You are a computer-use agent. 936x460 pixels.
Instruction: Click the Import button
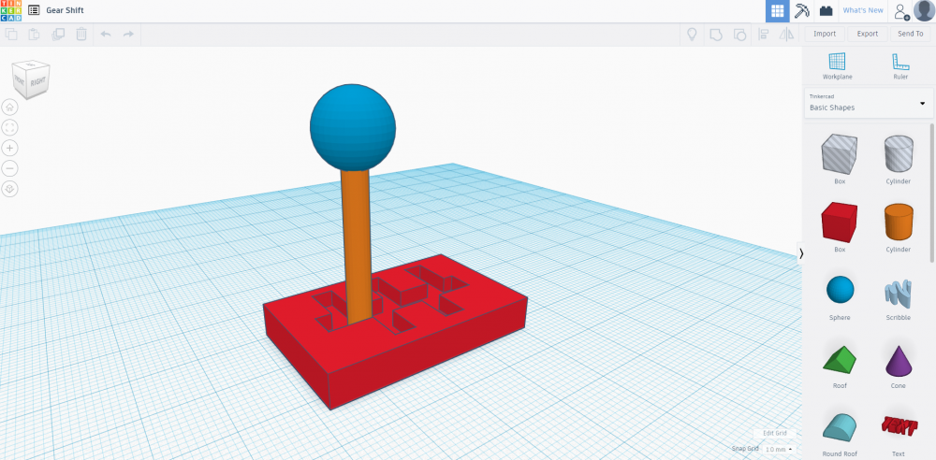(825, 34)
